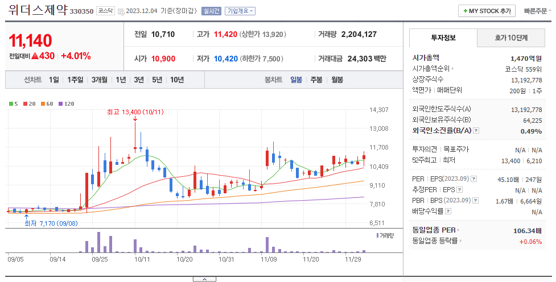Expand the 빠른주문 dropdown
The image size is (556, 282).
(538, 11)
